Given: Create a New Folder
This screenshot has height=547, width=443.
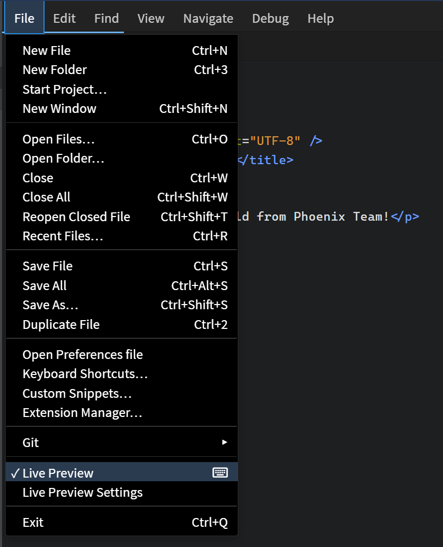Looking at the screenshot, I should [x=54, y=69].
